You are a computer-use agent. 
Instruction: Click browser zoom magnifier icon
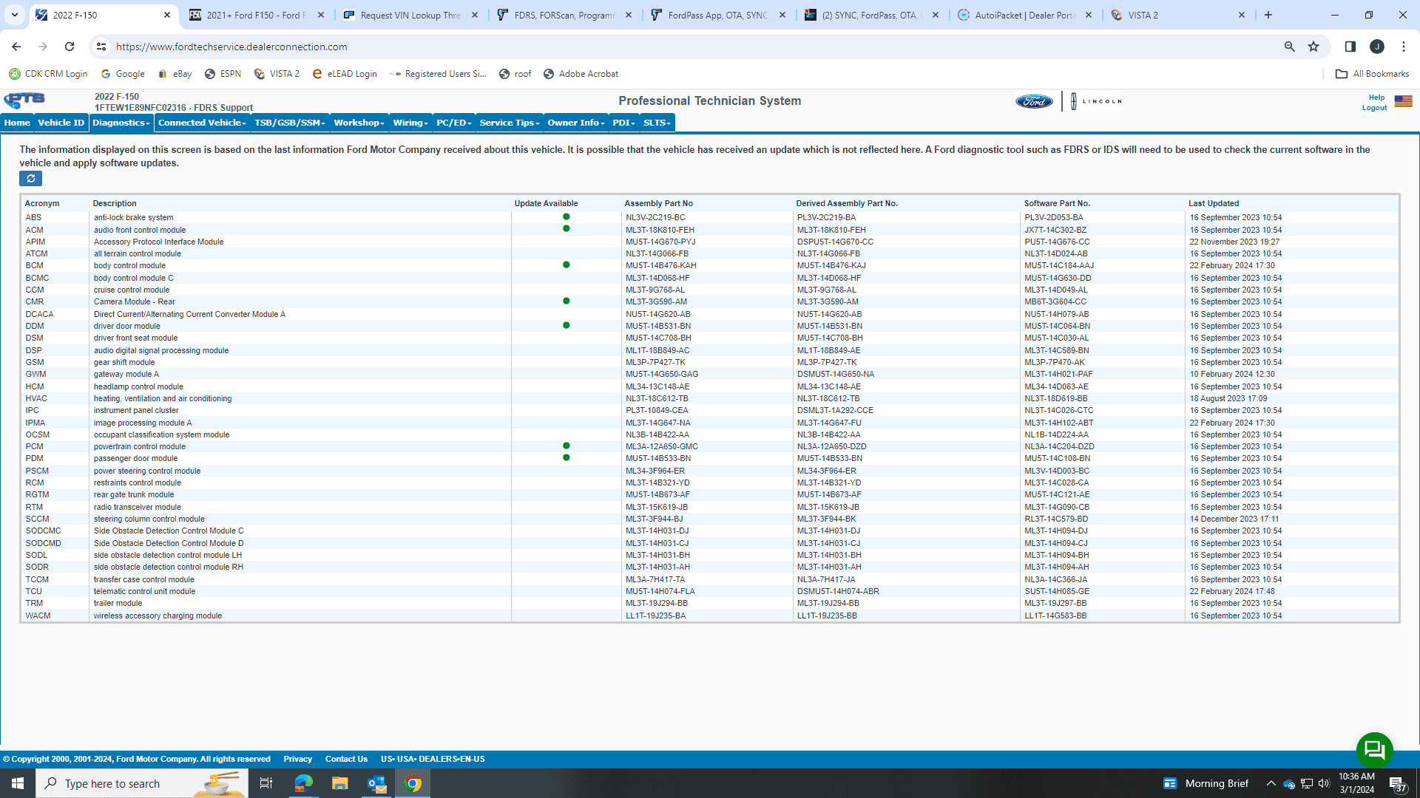(1289, 47)
